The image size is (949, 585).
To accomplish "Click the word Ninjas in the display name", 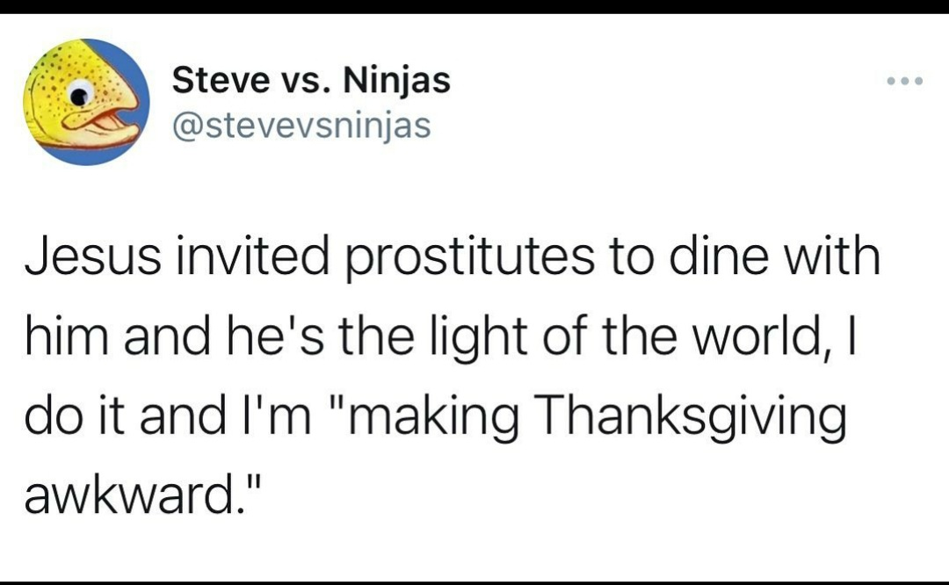I will coord(397,82).
